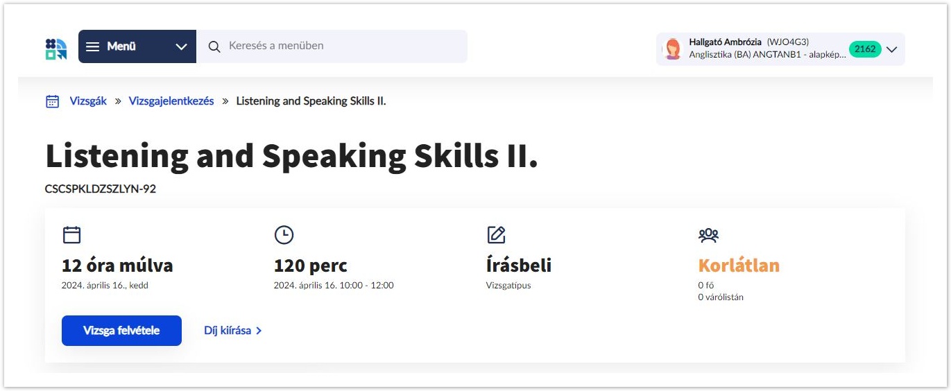Click the search magnifier icon
Screen dimensions: 951x391
[x=214, y=46]
